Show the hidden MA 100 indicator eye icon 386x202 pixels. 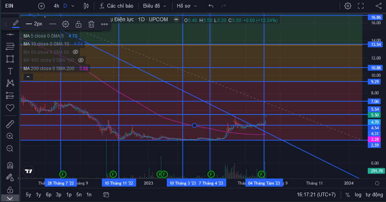[x=81, y=60]
